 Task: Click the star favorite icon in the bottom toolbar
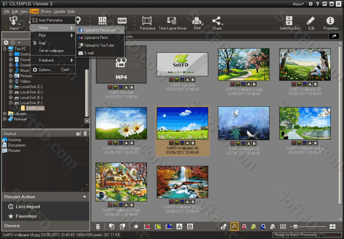(x=136, y=226)
